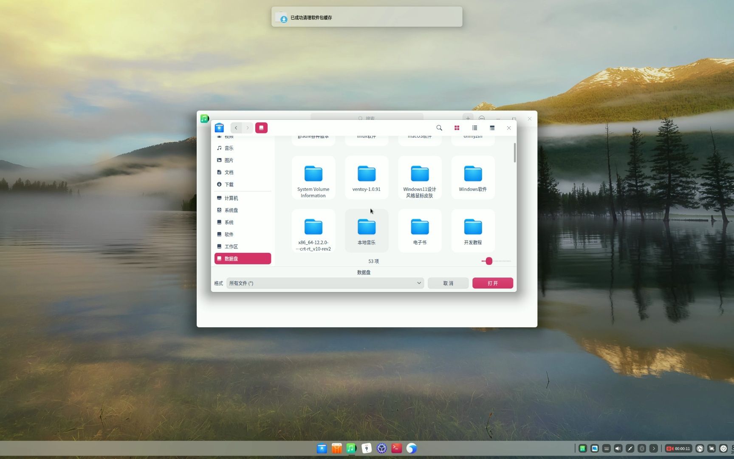Select the 数据盘 sidebar entry
Viewport: 734px width, 459px height.
[232, 258]
